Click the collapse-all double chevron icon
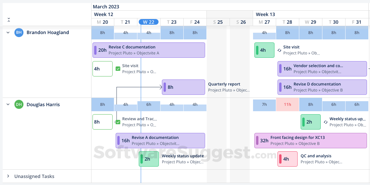Image resolution: width=370 pixels, height=185 pixels. click(x=9, y=20)
